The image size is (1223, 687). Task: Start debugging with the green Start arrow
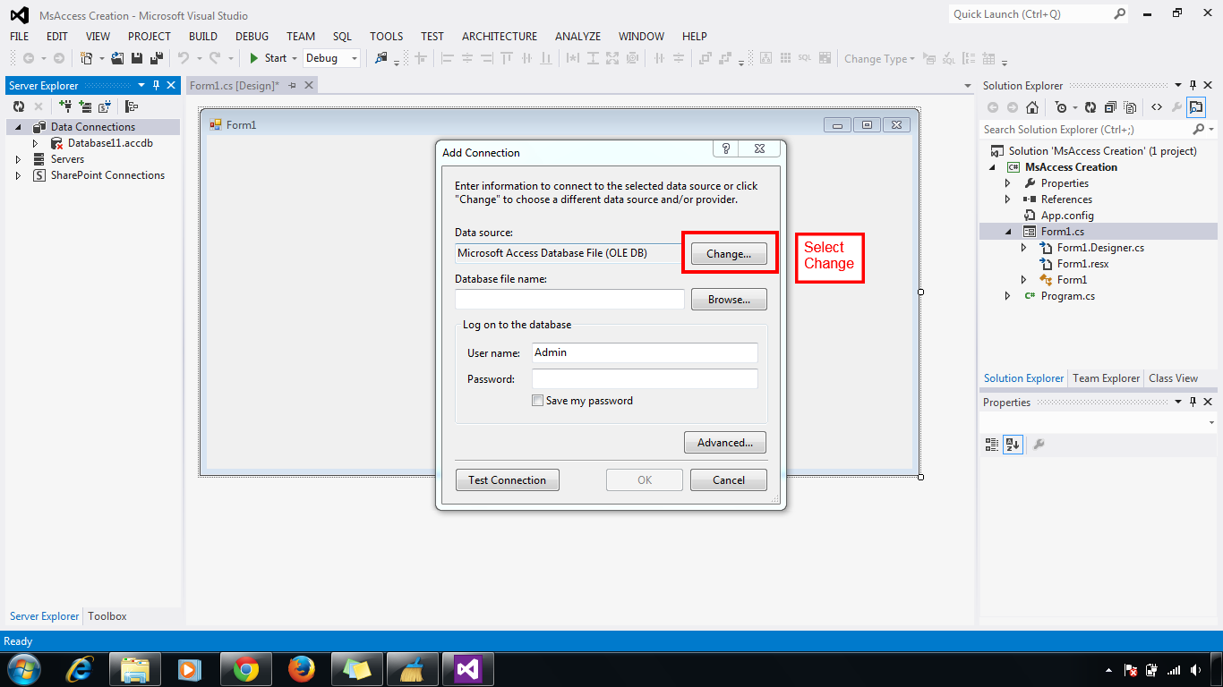click(255, 57)
